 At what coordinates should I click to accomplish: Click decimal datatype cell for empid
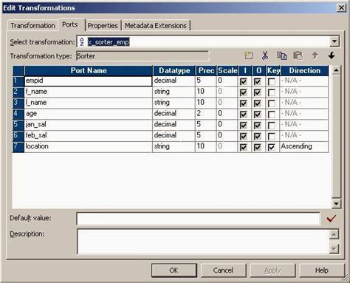click(174, 81)
